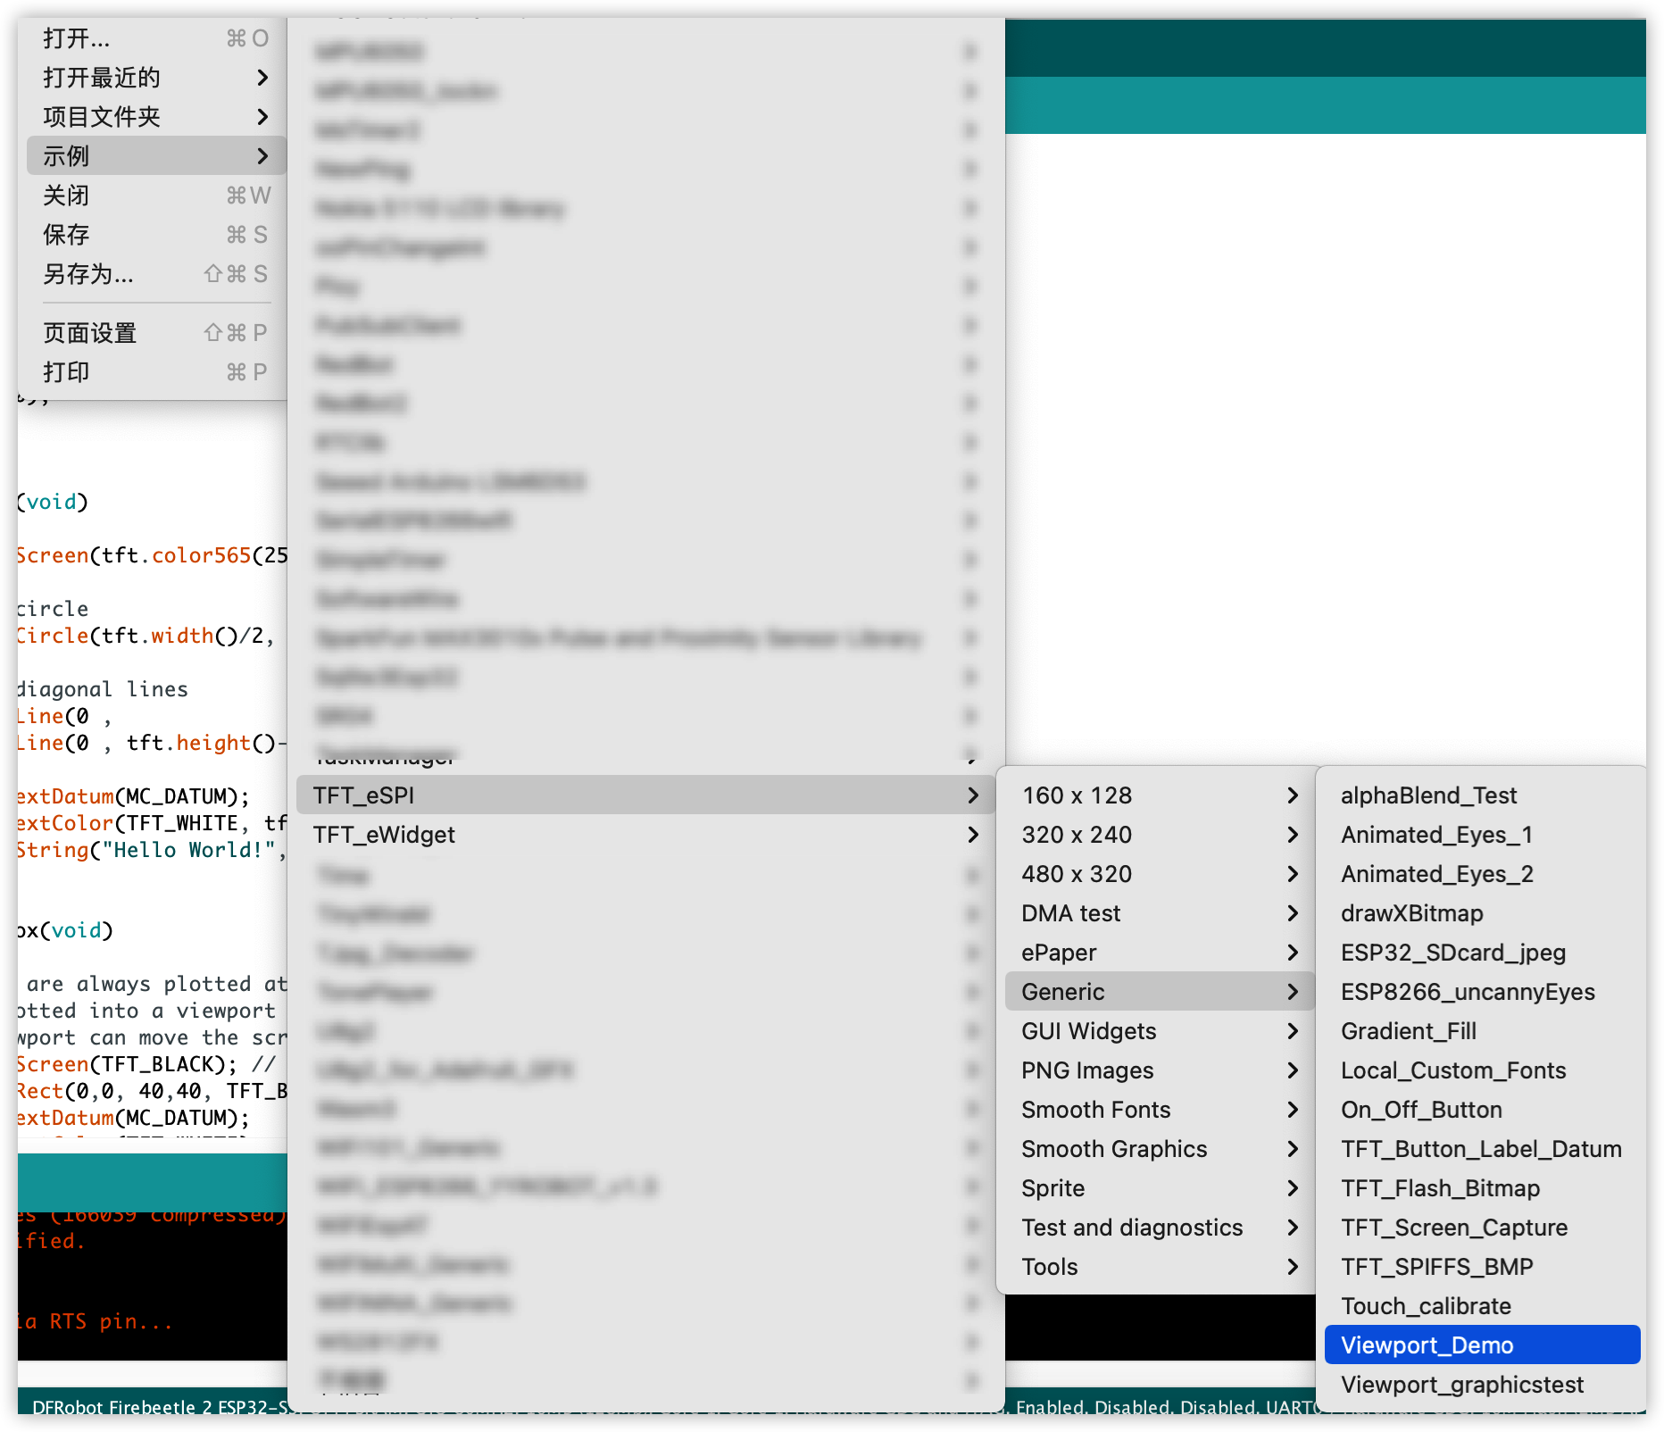Open the TFT_eSPI examples submenu

(x=645, y=795)
